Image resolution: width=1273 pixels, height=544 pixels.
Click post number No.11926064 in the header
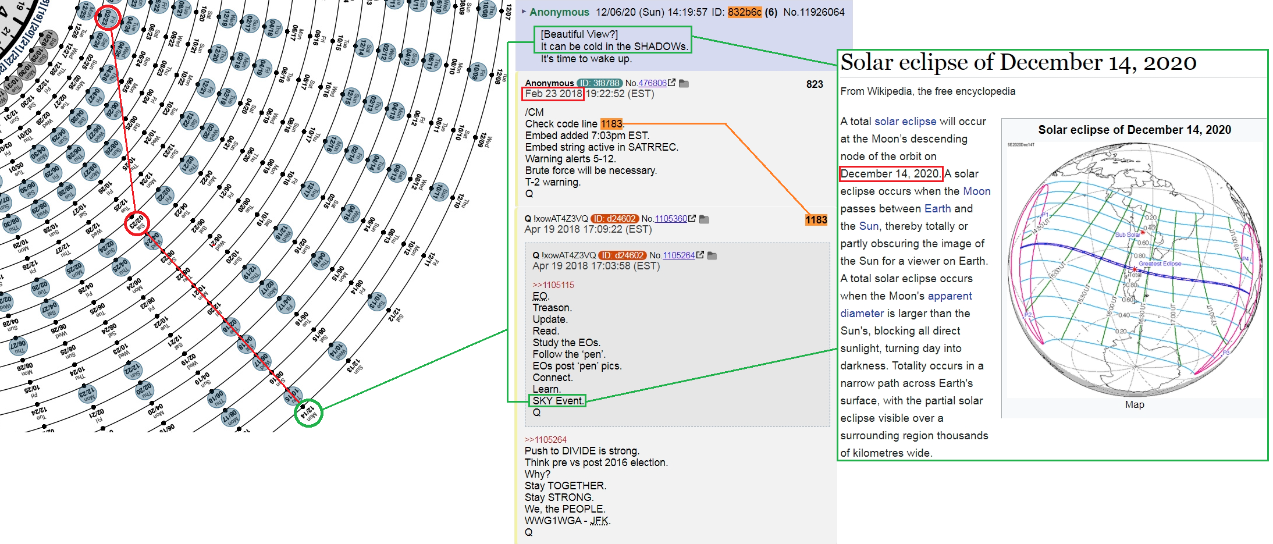click(x=814, y=12)
